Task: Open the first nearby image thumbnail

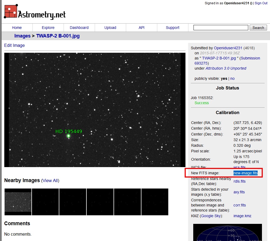Action: [18, 202]
